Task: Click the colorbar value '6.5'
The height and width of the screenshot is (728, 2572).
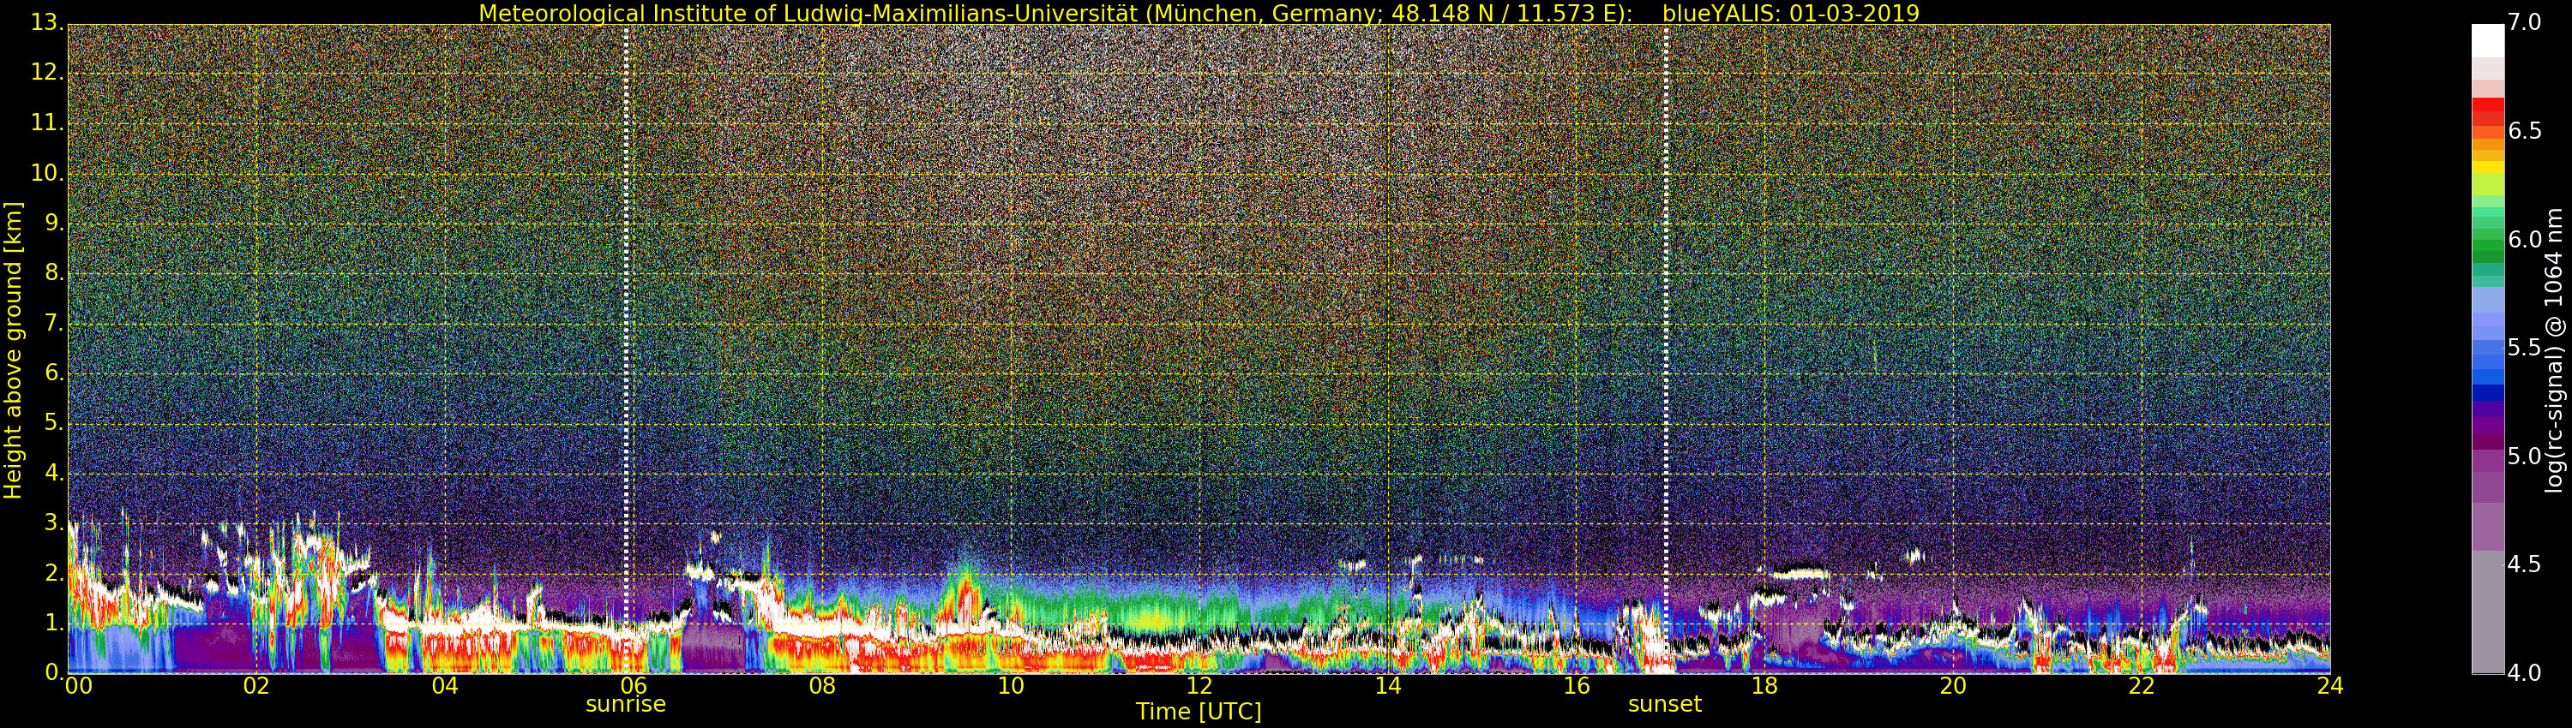Action: tap(2525, 131)
